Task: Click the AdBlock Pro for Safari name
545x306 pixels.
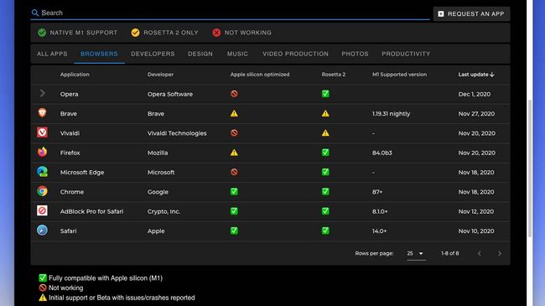Action: point(91,211)
